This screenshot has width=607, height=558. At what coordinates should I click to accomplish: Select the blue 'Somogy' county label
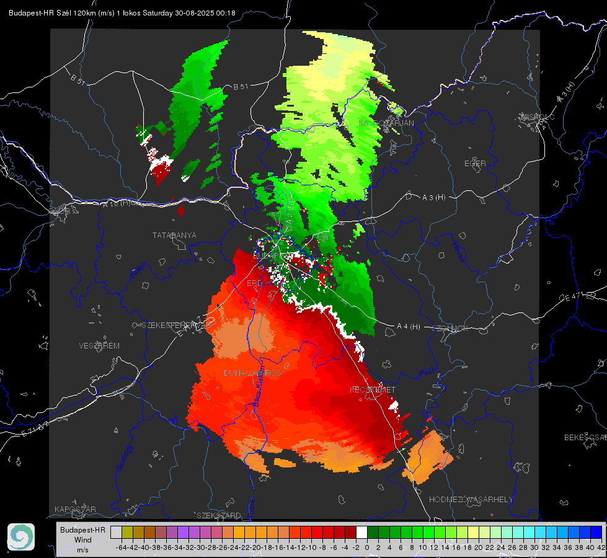point(124,458)
